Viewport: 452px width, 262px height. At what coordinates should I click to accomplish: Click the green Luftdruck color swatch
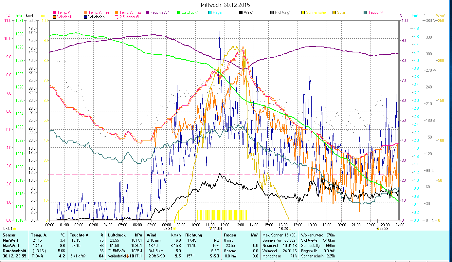[x=179, y=13]
